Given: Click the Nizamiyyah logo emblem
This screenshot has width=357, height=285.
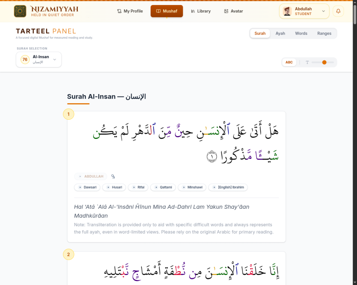Looking at the screenshot, I should click(20, 11).
